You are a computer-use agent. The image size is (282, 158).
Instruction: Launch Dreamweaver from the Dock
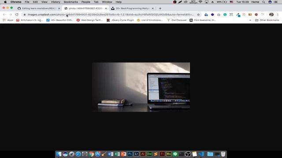coord(149,154)
